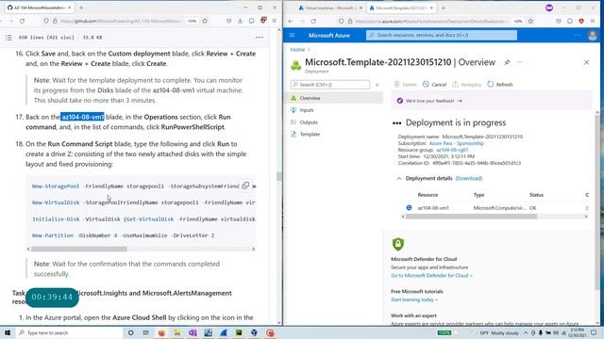Click the Windows taskbar search box

(70, 332)
